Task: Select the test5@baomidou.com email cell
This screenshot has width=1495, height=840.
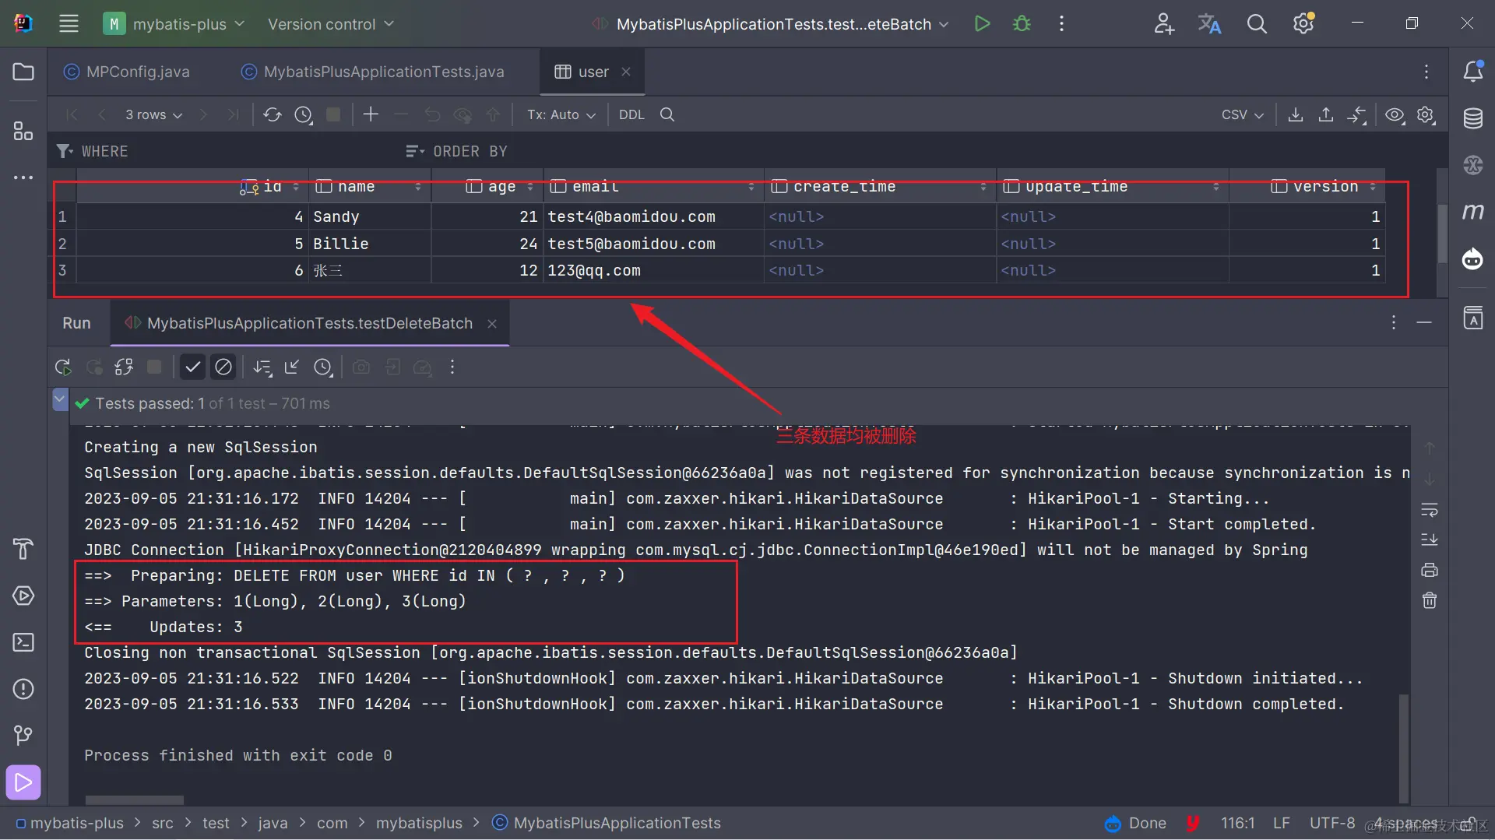Action: click(653, 244)
